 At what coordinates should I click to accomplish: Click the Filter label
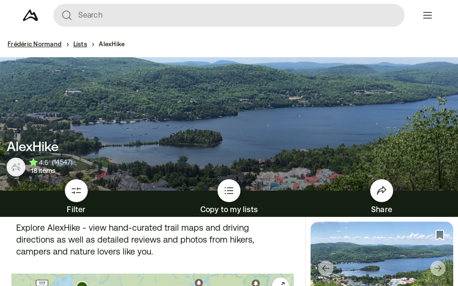pyautogui.click(x=76, y=209)
